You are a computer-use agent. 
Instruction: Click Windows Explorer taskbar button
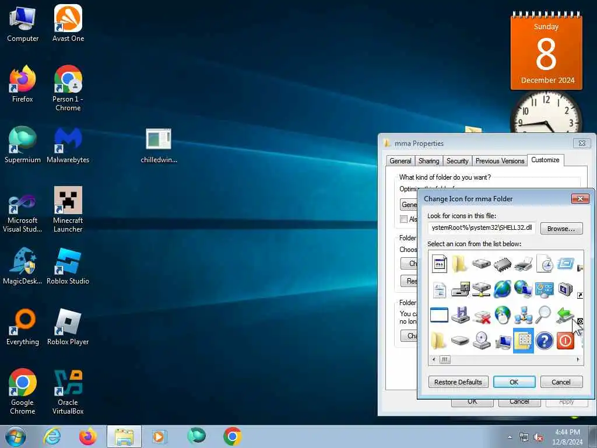(124, 436)
